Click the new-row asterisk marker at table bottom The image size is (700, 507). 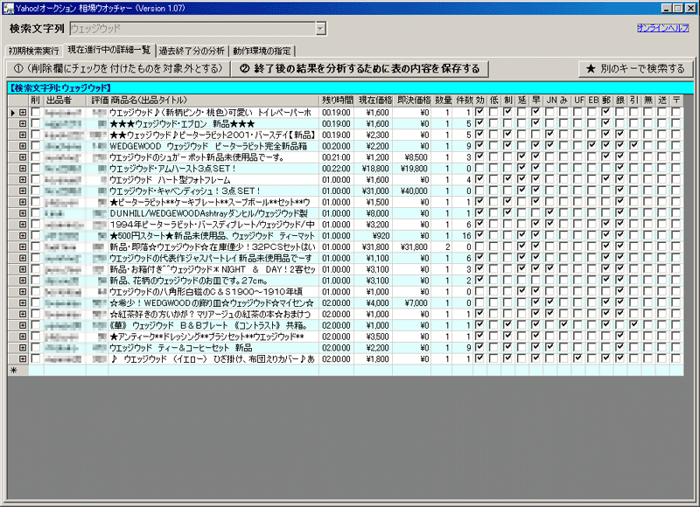(13, 371)
